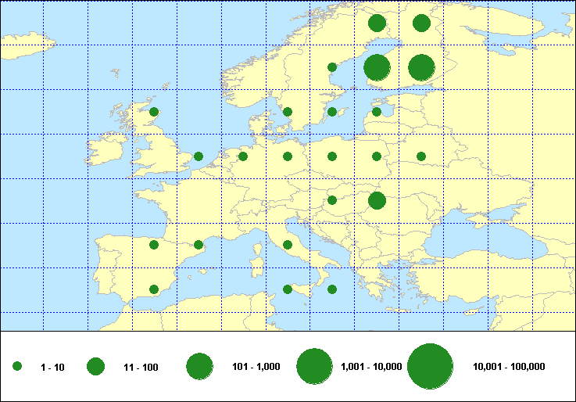This screenshot has width=576, height=402.
Task: Click the 1 - 10 legend circle
Action: tap(17, 366)
